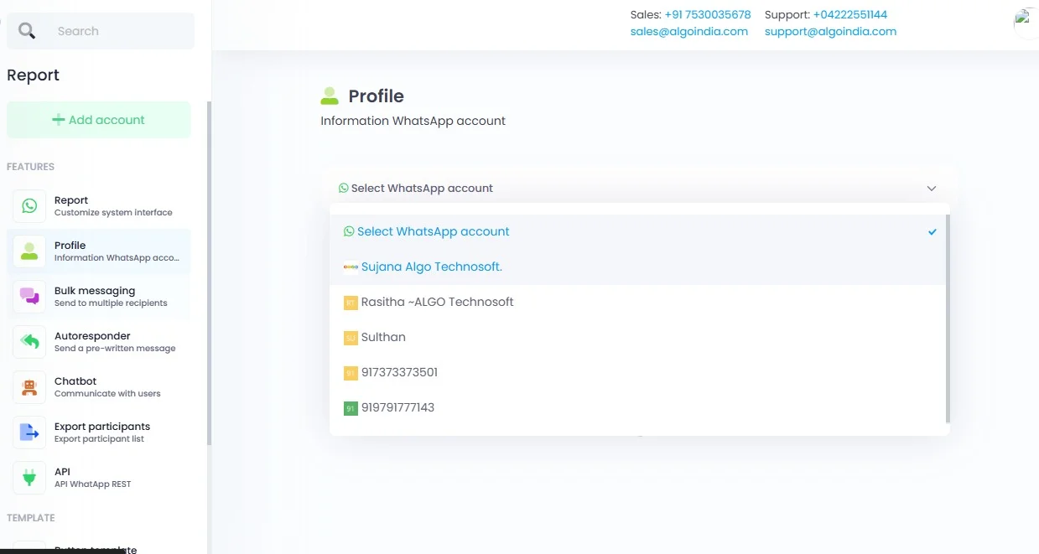This screenshot has height=554, width=1039.
Task: Click the dropdown list vertical scrollbar
Action: pyautogui.click(x=948, y=318)
